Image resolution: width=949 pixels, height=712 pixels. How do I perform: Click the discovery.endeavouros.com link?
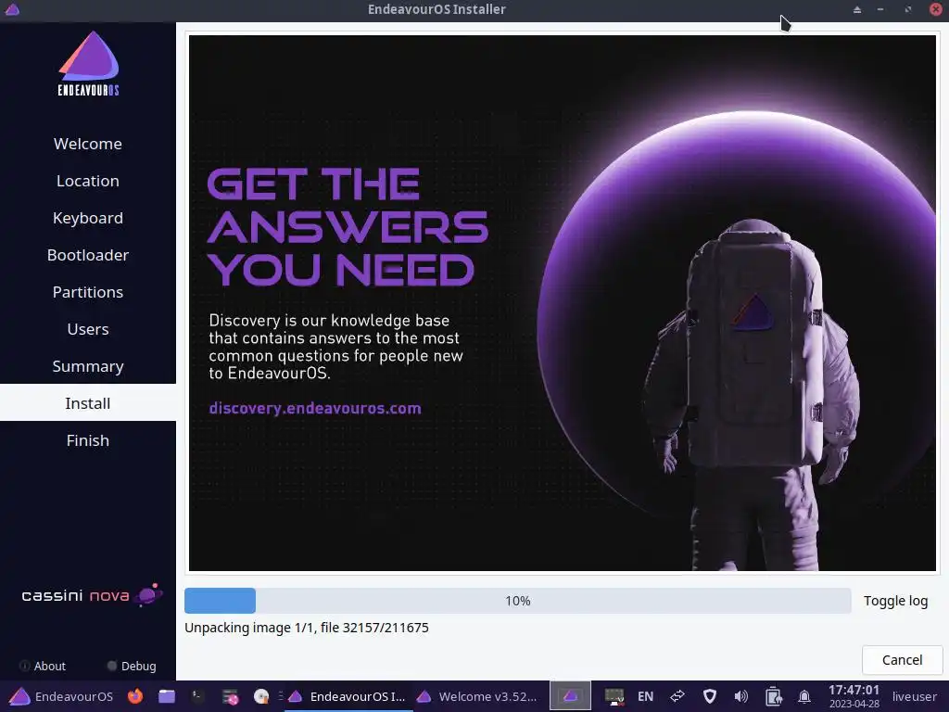(315, 408)
